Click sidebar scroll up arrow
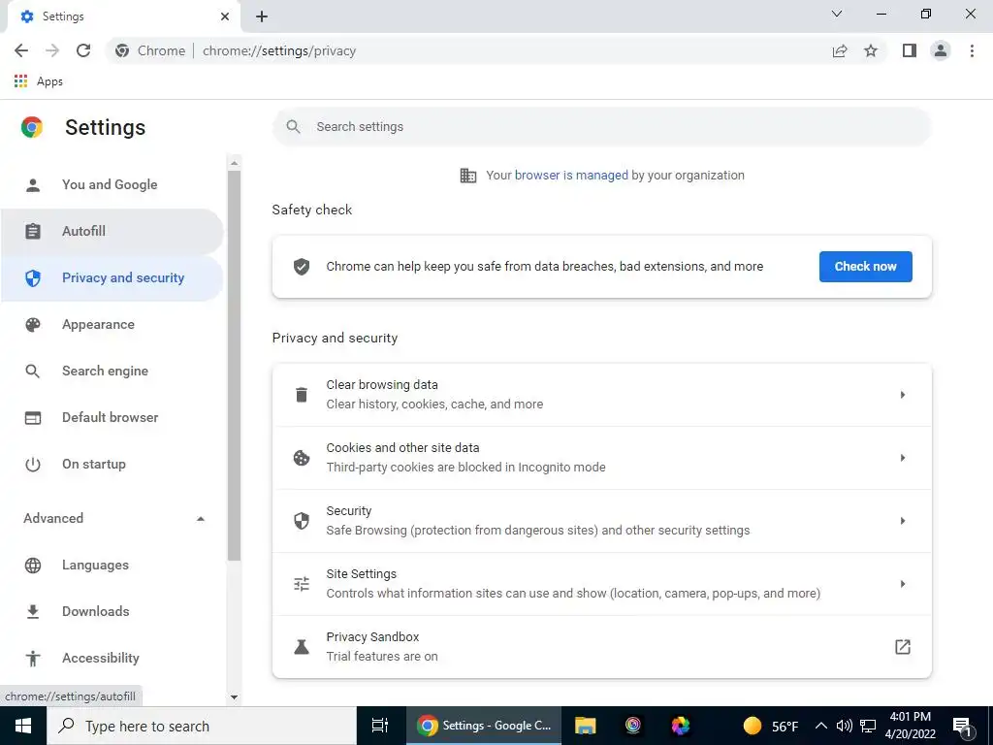 tap(234, 163)
